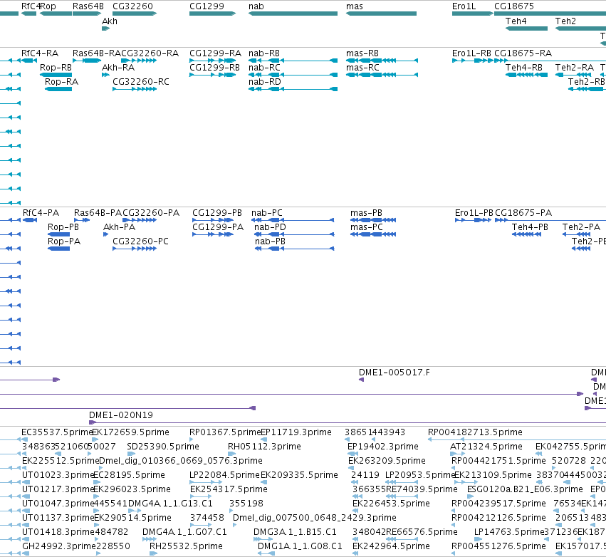The width and height of the screenshot is (606, 557).
Task: Select the Teh4-RB transcript
Action: pyautogui.click(x=526, y=75)
